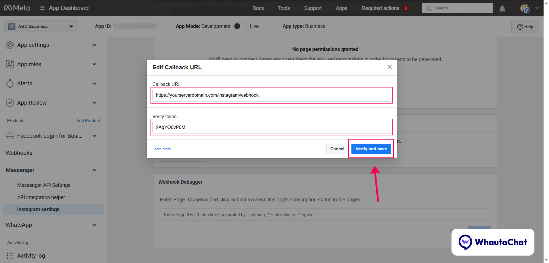Click into the Verify token field
Screen dimensions: 549x263
click(271, 127)
